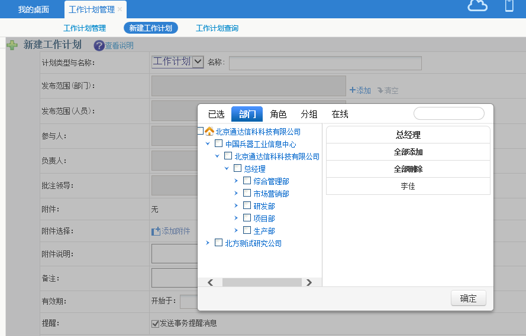526x336 pixels.
Task: Click the mobile phone icon
Action: tap(509, 6)
